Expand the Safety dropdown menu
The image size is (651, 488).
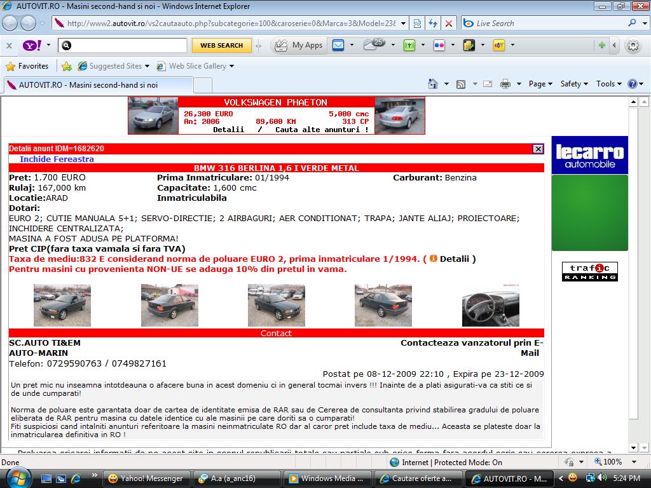[573, 84]
